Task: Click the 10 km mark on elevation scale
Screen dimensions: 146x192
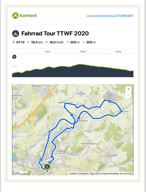Action: pyautogui.click(x=83, y=52)
